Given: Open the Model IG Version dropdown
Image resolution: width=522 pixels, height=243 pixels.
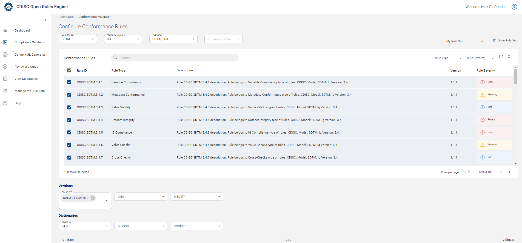Looking at the screenshot, I should pos(123,39).
